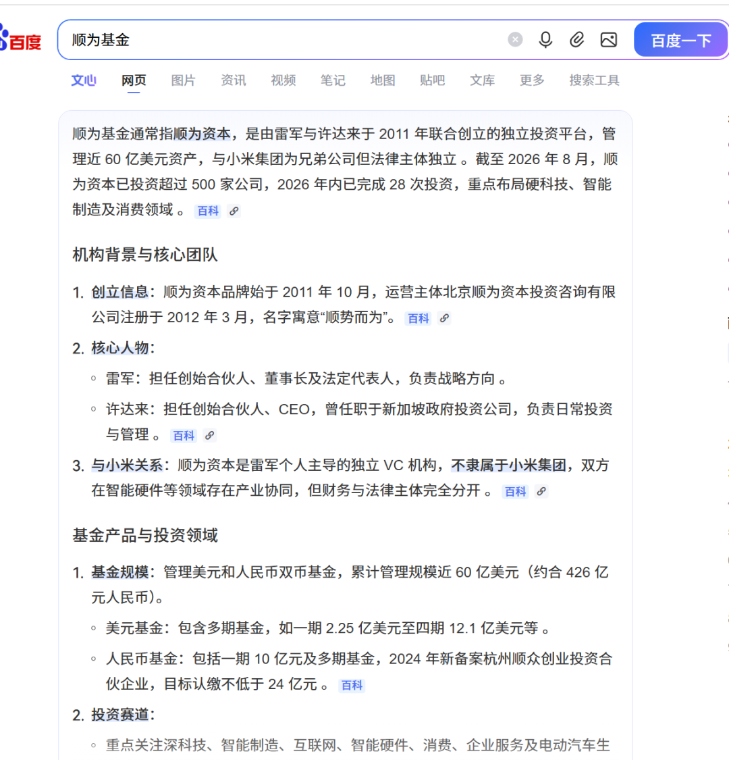Screen dimensions: 729x760
Task: Click the 投资赛道 list label
Action: [x=119, y=715]
